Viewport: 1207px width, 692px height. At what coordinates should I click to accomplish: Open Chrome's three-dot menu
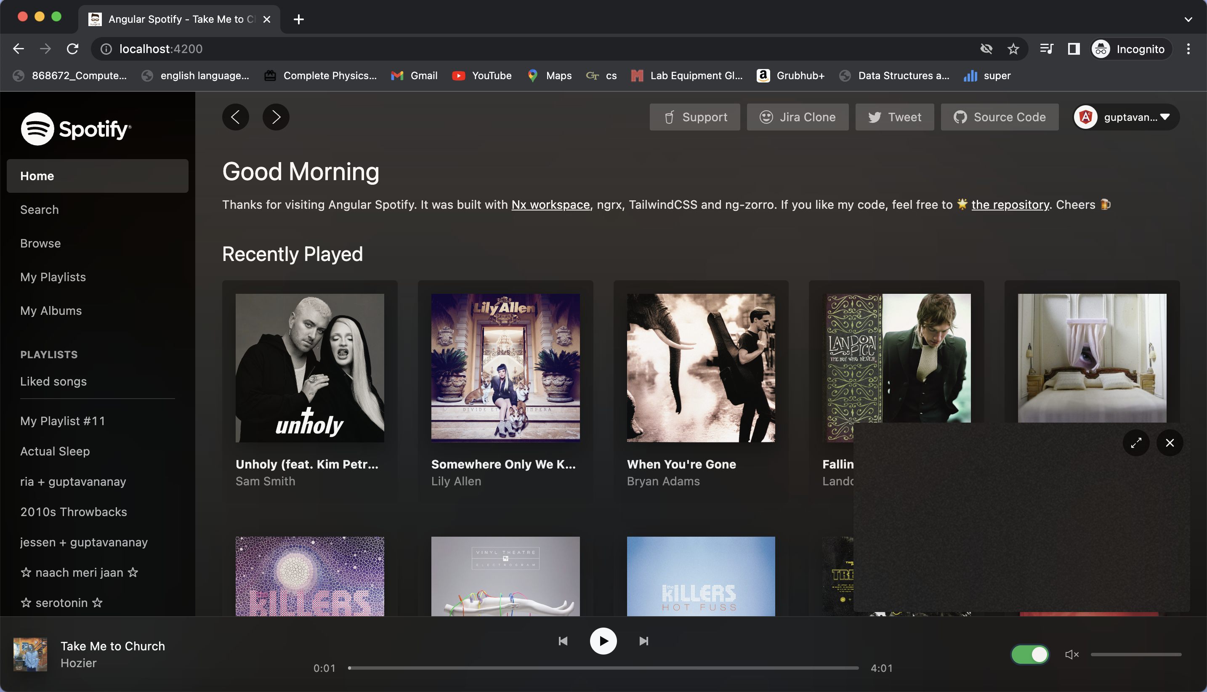[1188, 49]
